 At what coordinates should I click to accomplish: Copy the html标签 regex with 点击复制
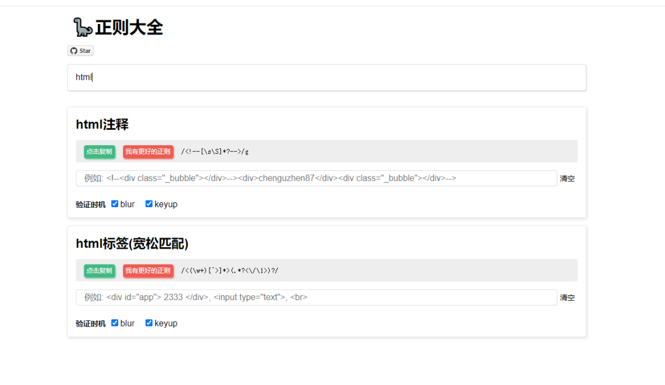[x=99, y=271]
